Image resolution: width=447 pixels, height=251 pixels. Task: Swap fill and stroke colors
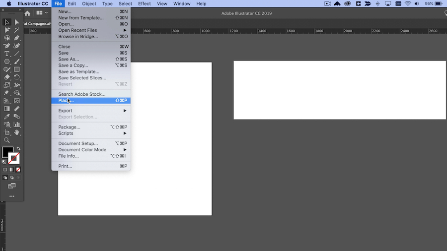tap(18, 148)
